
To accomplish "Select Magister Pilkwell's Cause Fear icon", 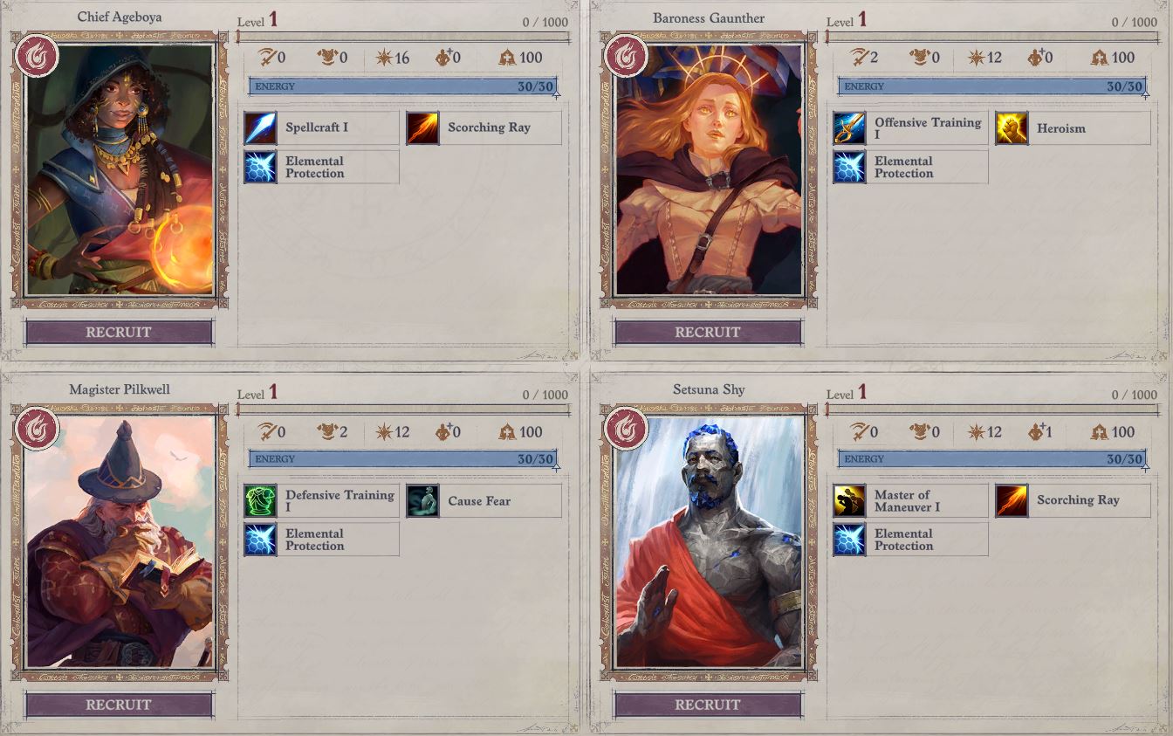I will 422,501.
